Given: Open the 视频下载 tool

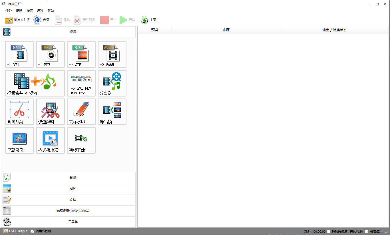Looking at the screenshot, I should (x=81, y=140).
